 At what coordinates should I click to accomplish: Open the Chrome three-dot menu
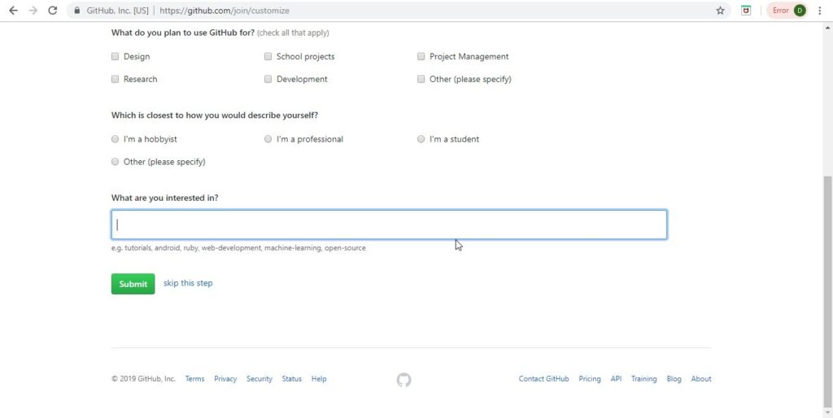pyautogui.click(x=820, y=10)
